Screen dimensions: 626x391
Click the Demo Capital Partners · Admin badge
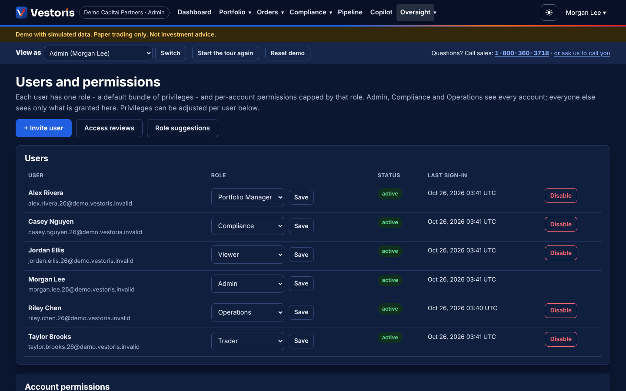point(124,13)
